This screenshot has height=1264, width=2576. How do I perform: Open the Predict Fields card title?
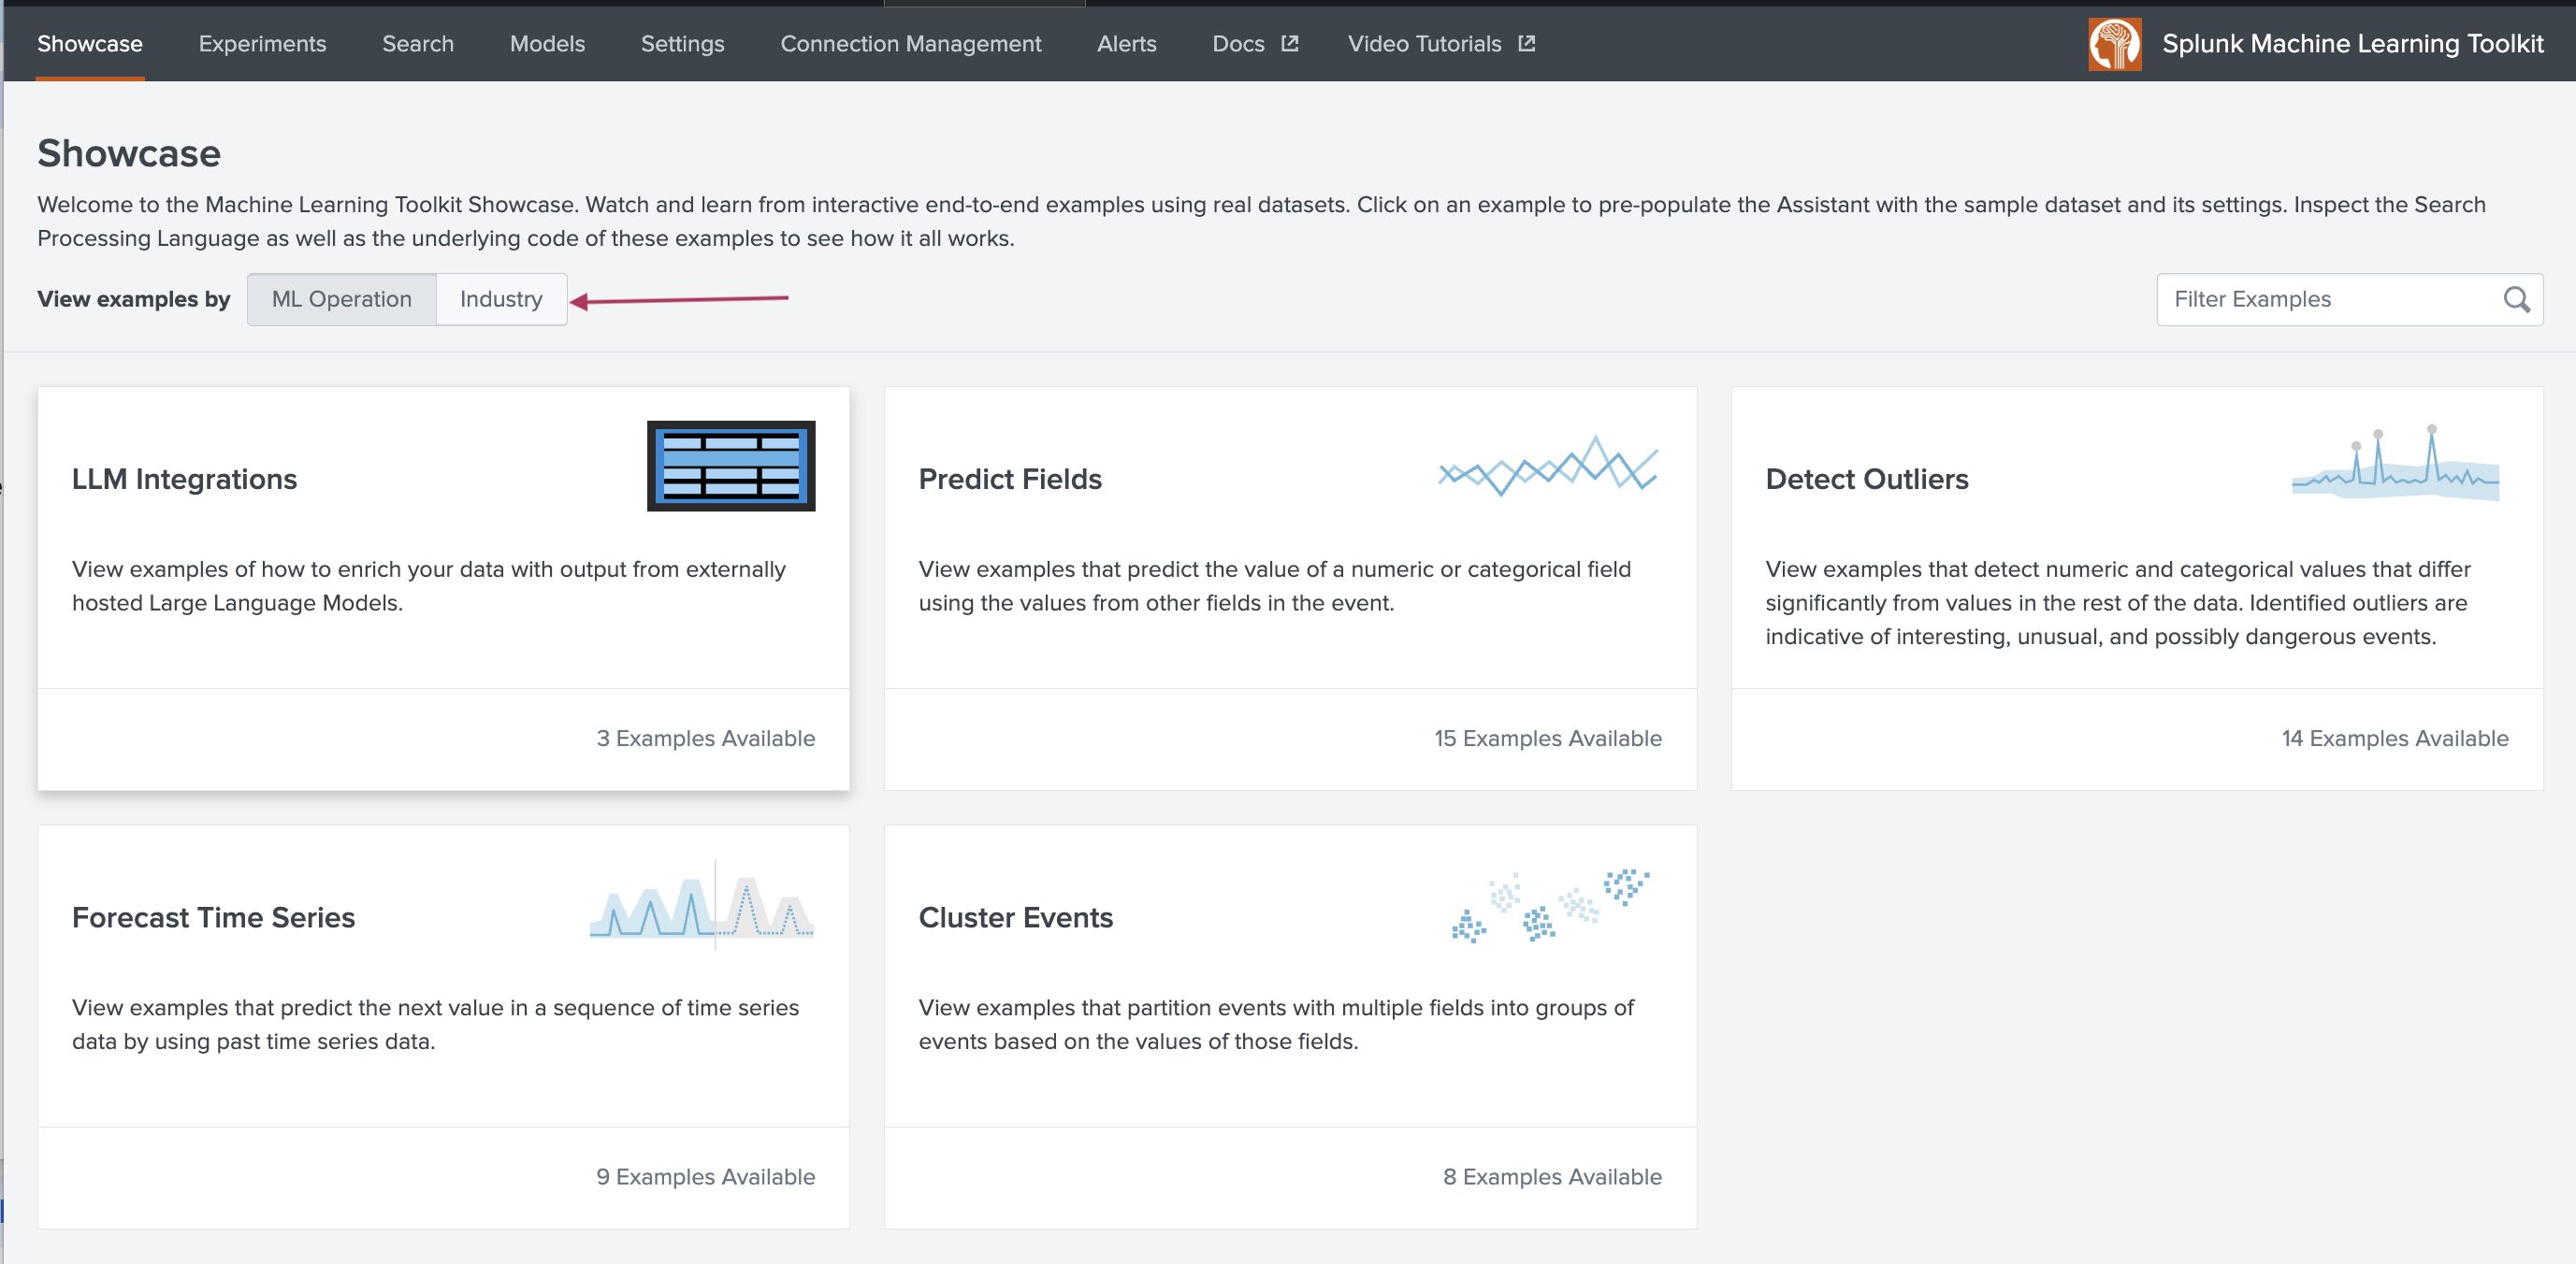(x=1010, y=480)
